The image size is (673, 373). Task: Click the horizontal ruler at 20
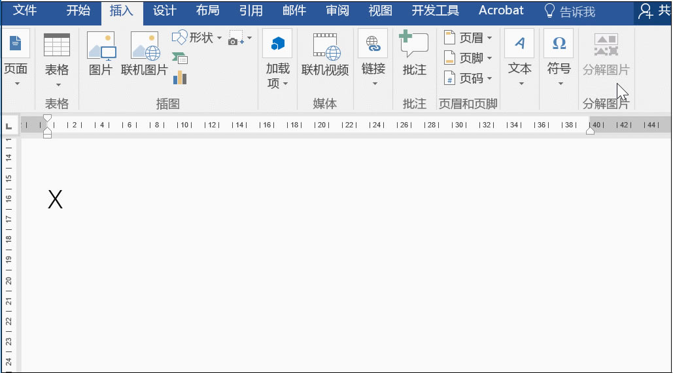click(x=322, y=125)
